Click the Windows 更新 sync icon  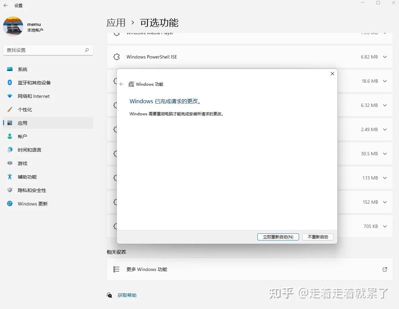pyautogui.click(x=10, y=203)
